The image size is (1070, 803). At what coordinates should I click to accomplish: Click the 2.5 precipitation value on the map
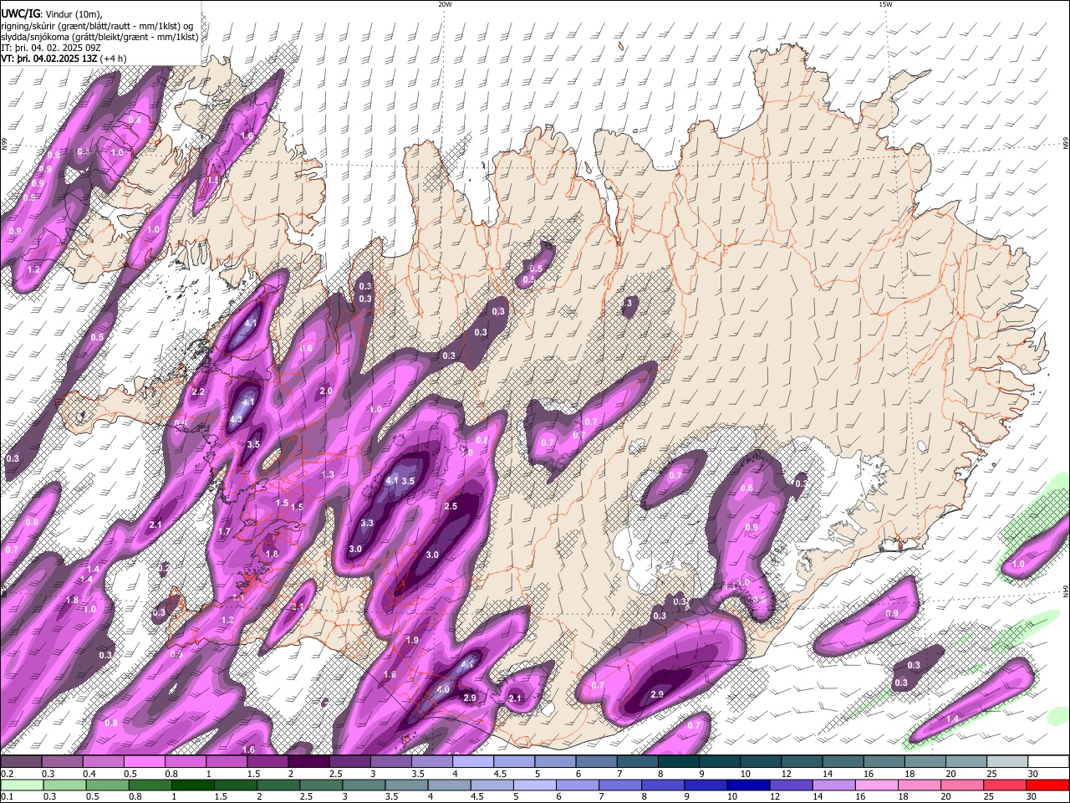(x=451, y=506)
